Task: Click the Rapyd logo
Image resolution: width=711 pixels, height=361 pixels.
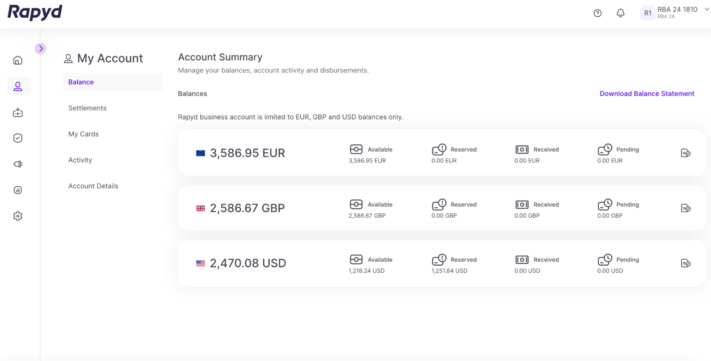Action: click(35, 12)
